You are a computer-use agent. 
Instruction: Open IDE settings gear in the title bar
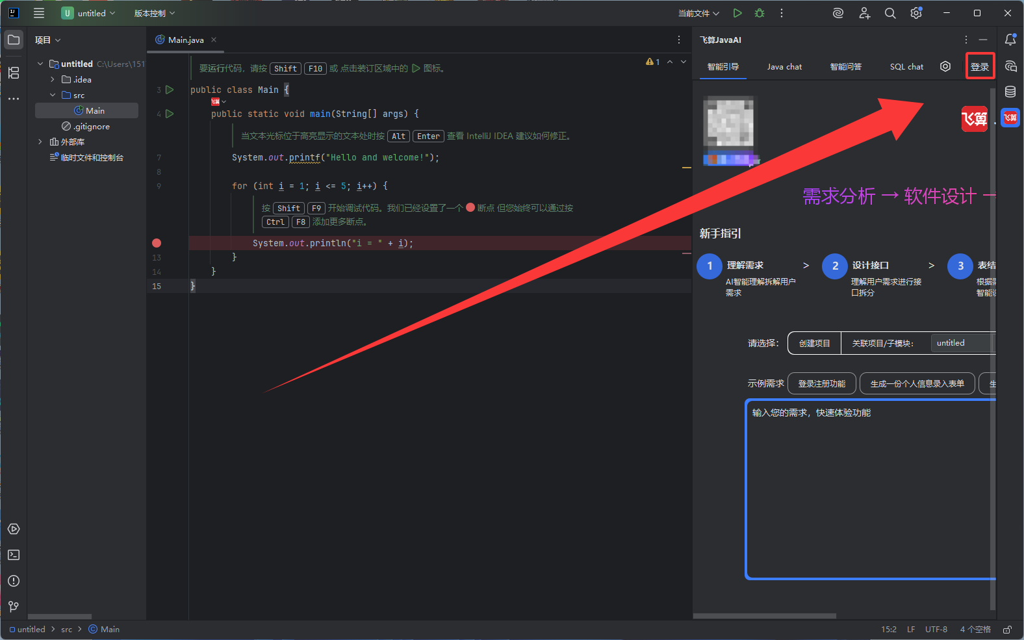tap(916, 13)
